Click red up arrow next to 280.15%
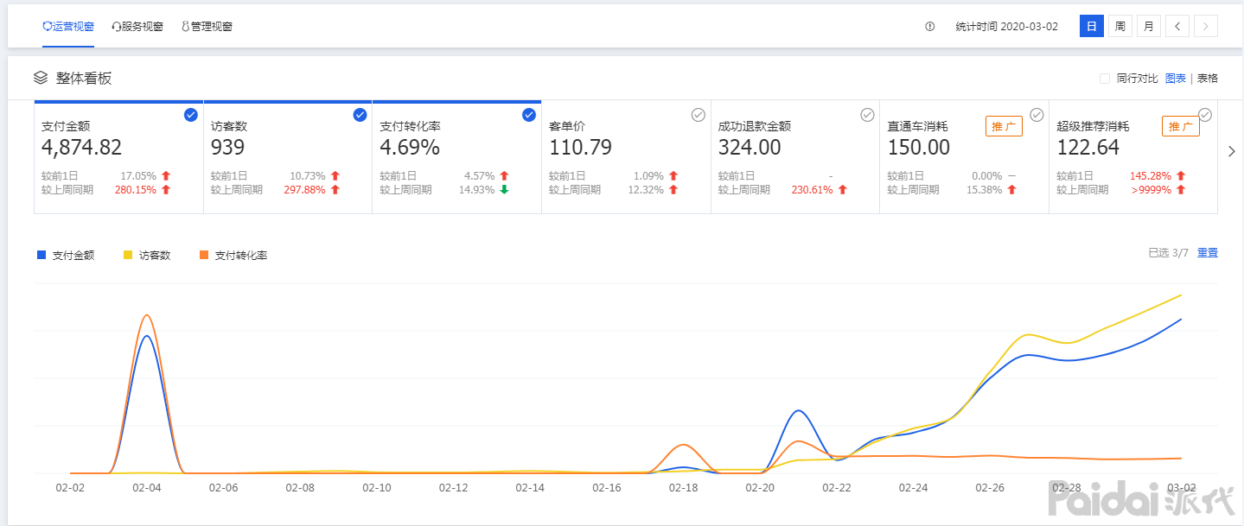 [x=166, y=190]
